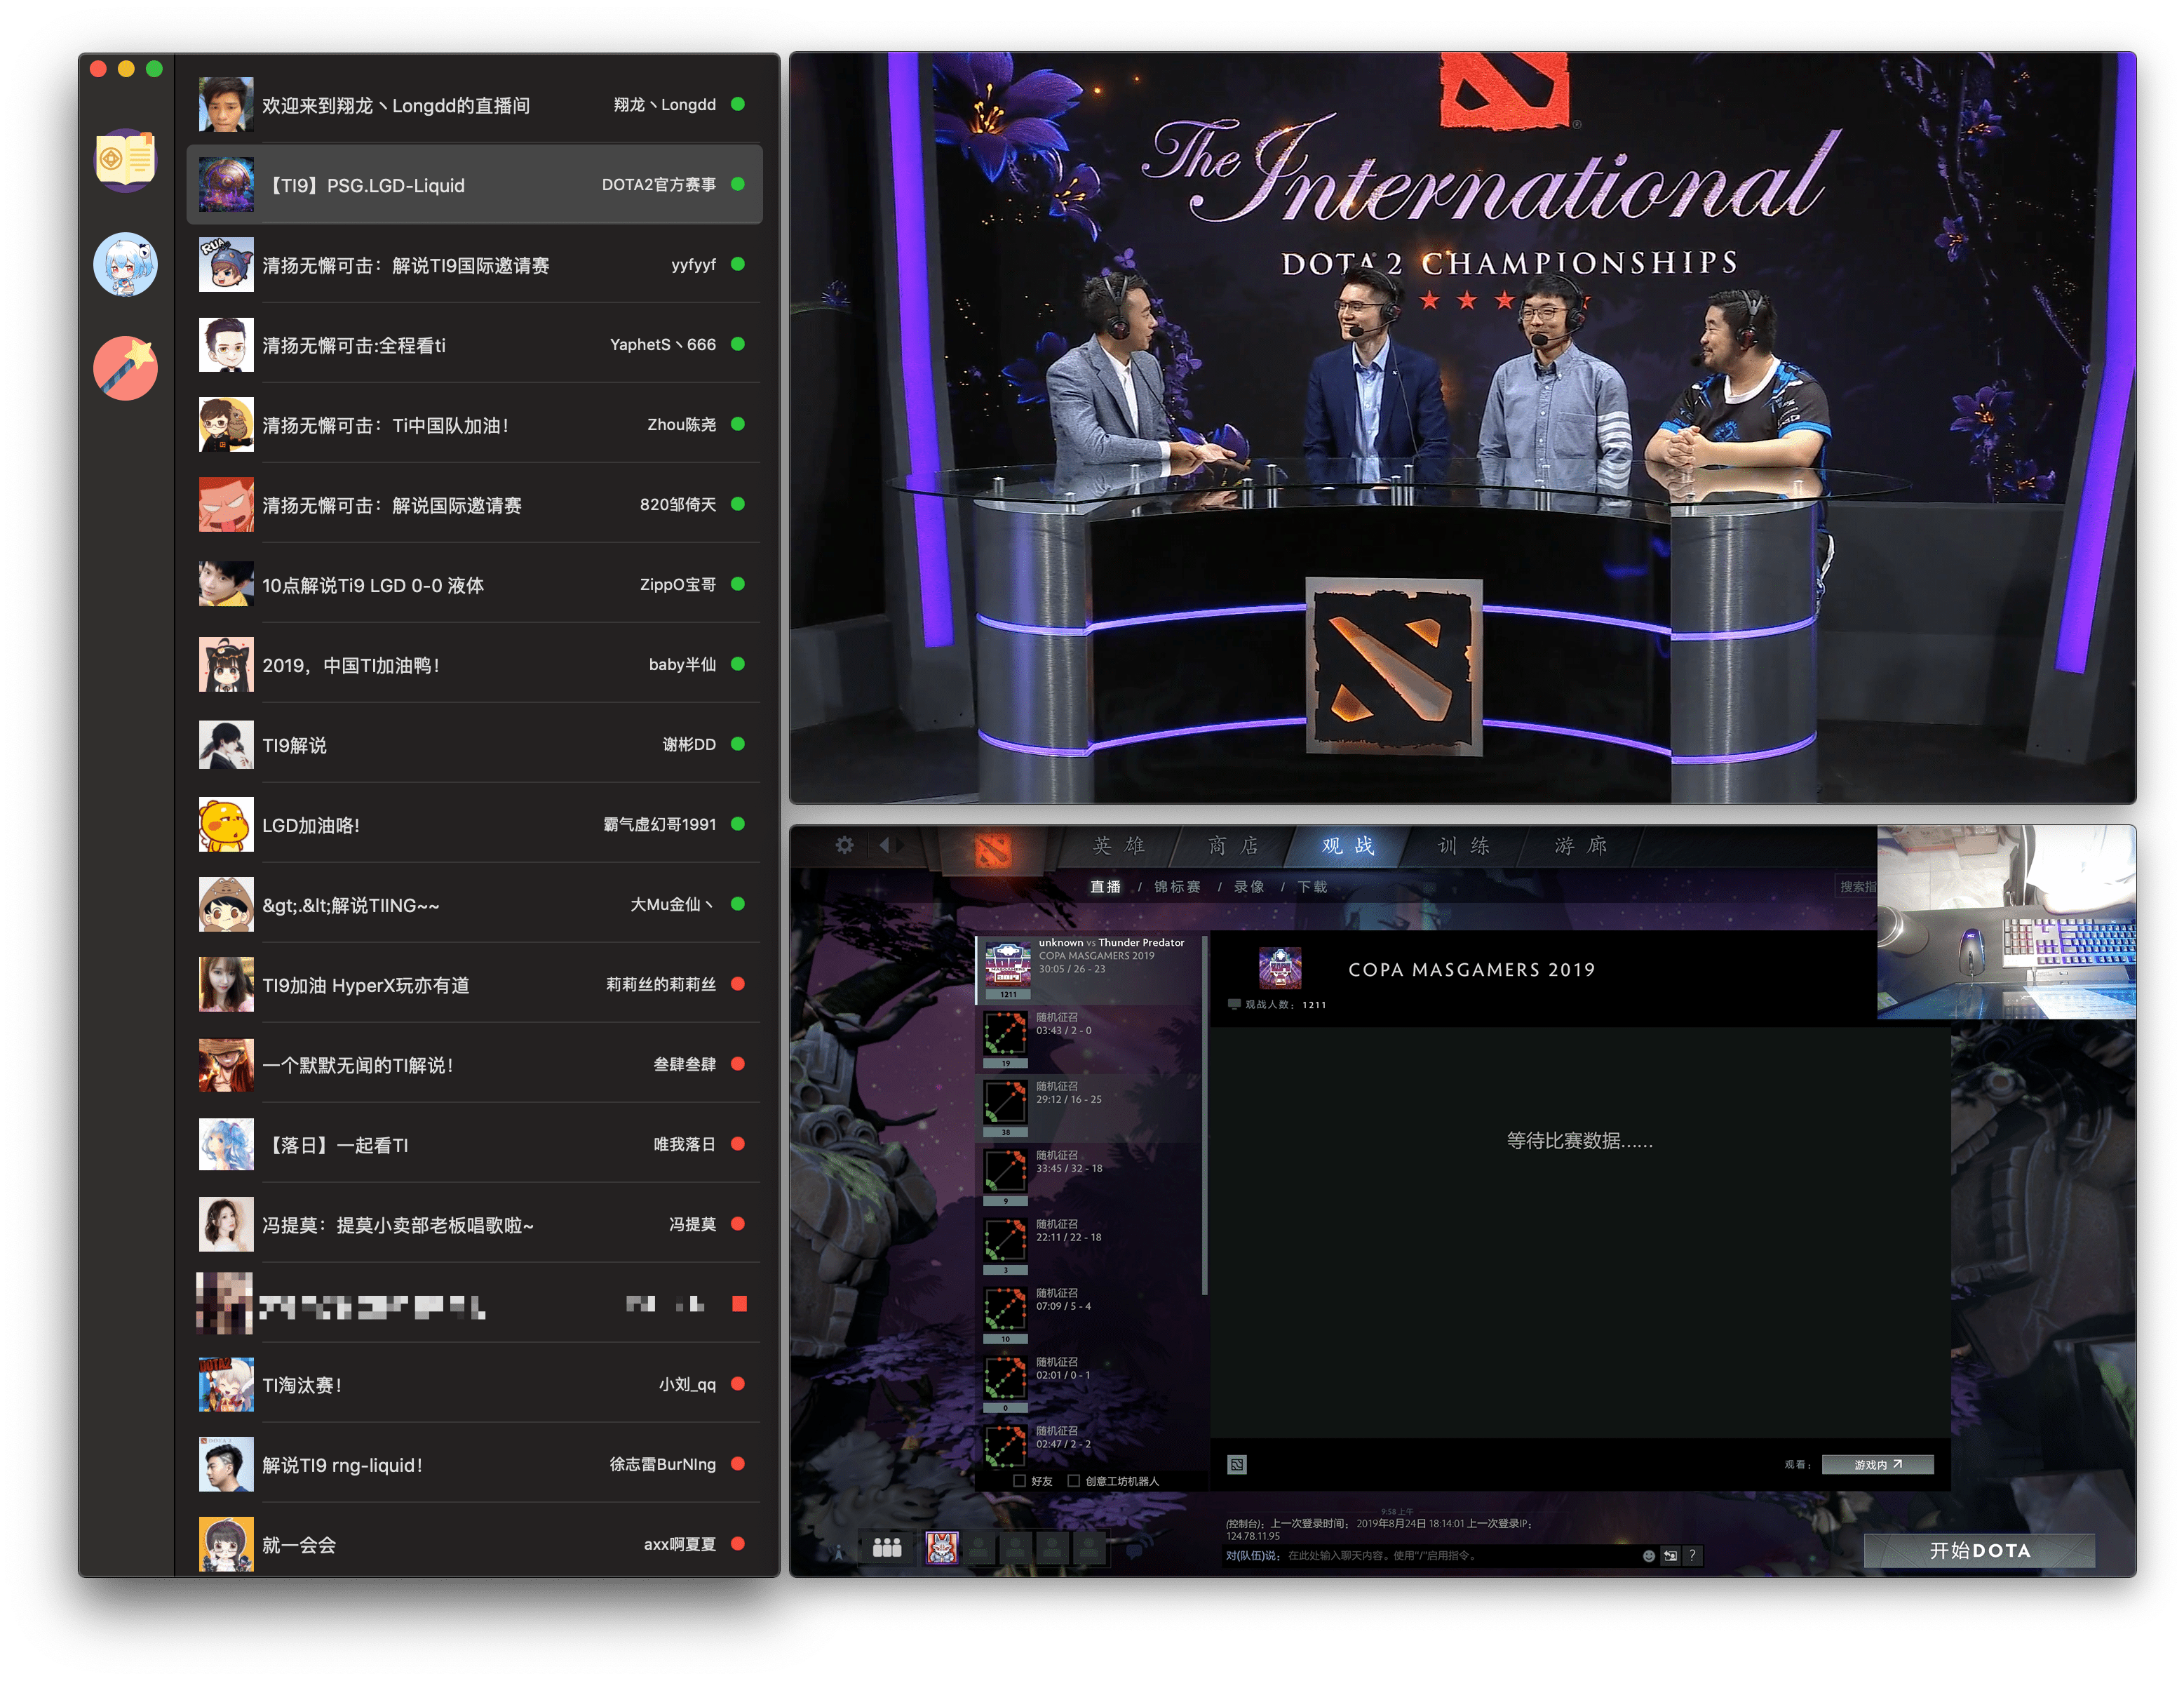
Task: Open the &gt;.&lt;解说TIING~~ stream
Action: [x=474, y=904]
